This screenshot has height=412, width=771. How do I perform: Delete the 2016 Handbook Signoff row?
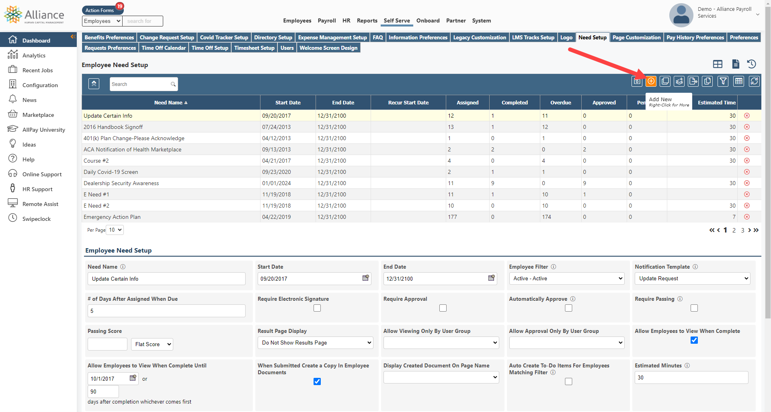click(747, 127)
